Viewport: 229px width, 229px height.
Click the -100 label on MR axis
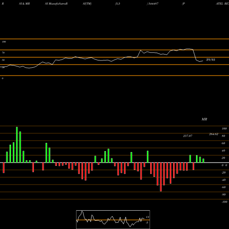pos(224,202)
